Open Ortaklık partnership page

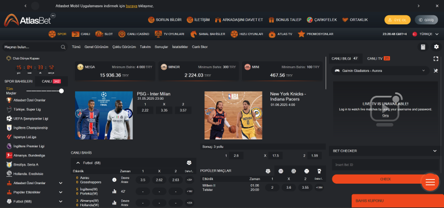pyautogui.click(x=355, y=20)
